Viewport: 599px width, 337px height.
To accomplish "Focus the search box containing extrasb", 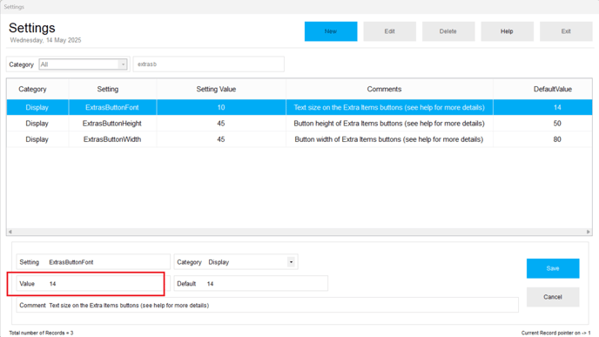I will pos(209,64).
